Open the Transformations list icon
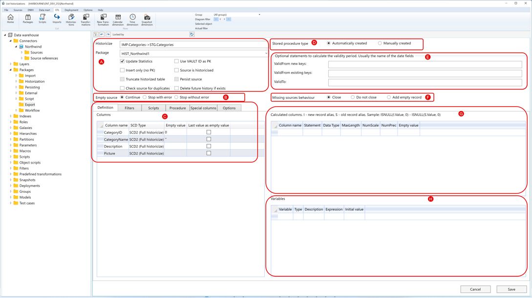Image resolution: width=532 pixels, height=298 pixels. [x=86, y=19]
